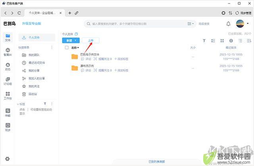Viewport: 254px width, 166px height.
Task: Open the 工作台 workbench section
Action: coord(8,96)
